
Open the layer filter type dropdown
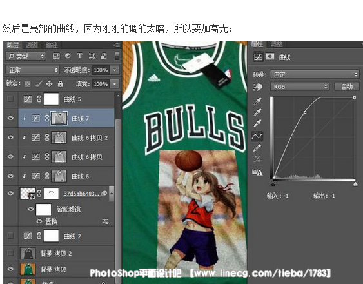(x=26, y=56)
